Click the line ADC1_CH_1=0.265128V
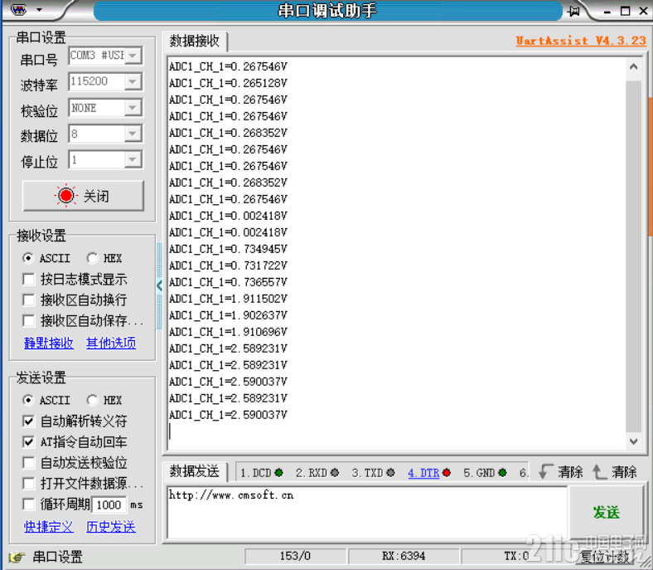653x570 pixels. [228, 84]
